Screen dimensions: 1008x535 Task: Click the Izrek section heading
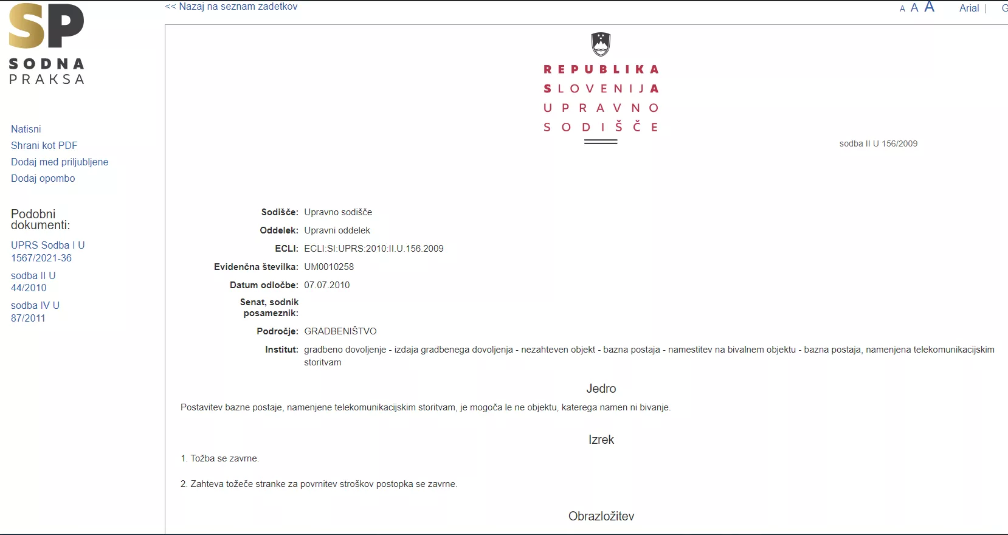(x=601, y=440)
